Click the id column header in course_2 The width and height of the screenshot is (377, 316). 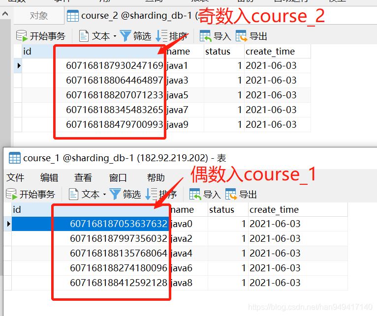94,51
